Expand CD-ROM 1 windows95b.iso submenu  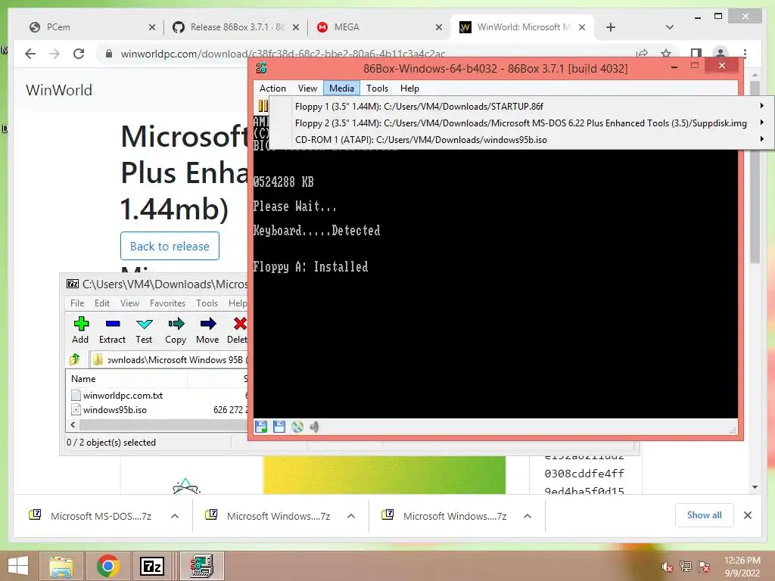coord(761,139)
